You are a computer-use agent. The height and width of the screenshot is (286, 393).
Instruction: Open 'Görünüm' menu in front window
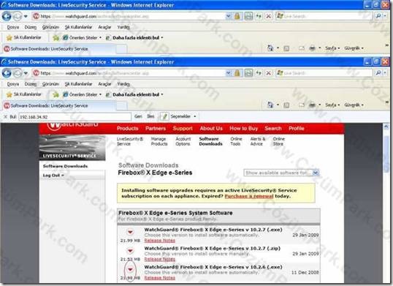click(50, 84)
